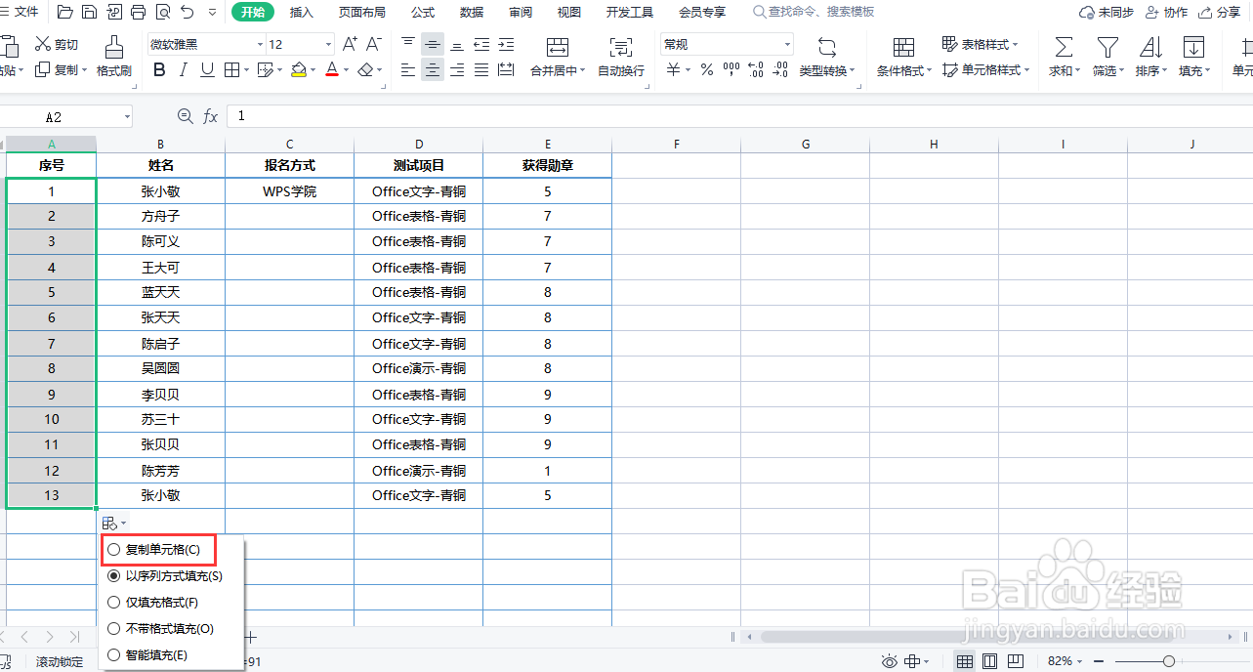This screenshot has height=672, width=1253.
Task: Open the Name Box dropdown showing A2
Action: coord(127,116)
